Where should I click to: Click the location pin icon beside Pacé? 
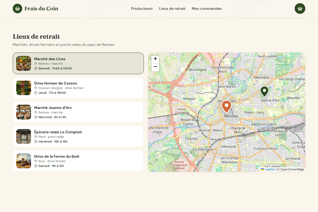[36, 137]
